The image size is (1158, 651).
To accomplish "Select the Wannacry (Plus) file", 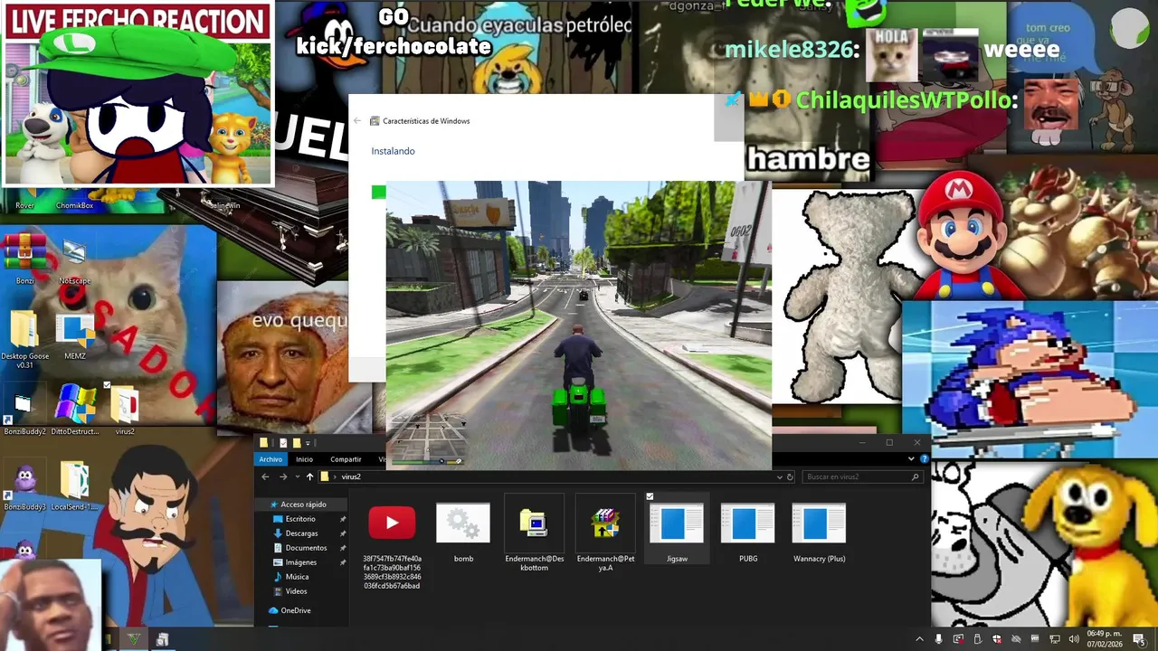I will pyautogui.click(x=819, y=533).
